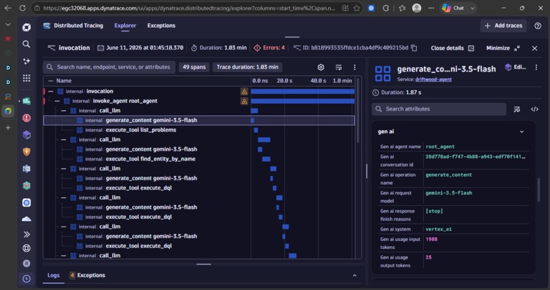Collapse the last visible call_llm span
Screen dimensions: 550x290
click(63, 256)
